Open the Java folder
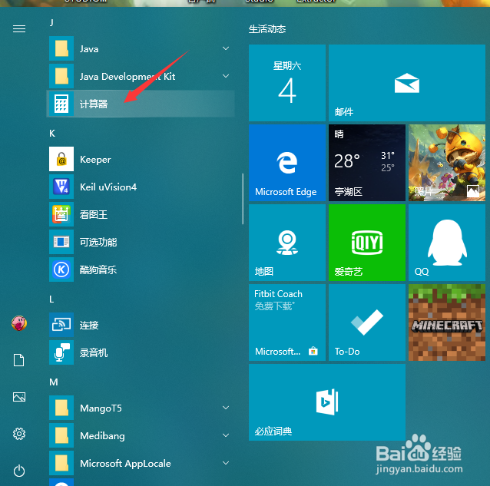Screen dimensions: 490x486 tap(141, 48)
